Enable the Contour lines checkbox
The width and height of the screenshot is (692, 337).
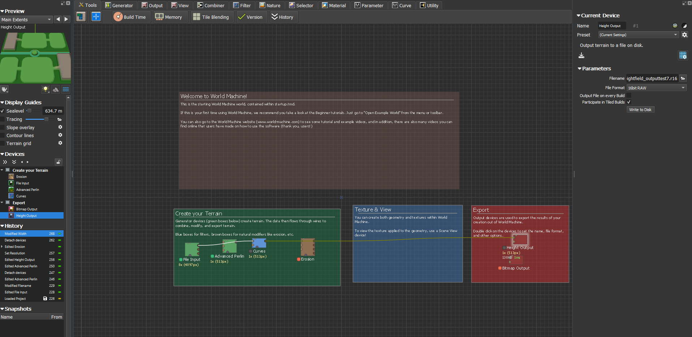2,135
